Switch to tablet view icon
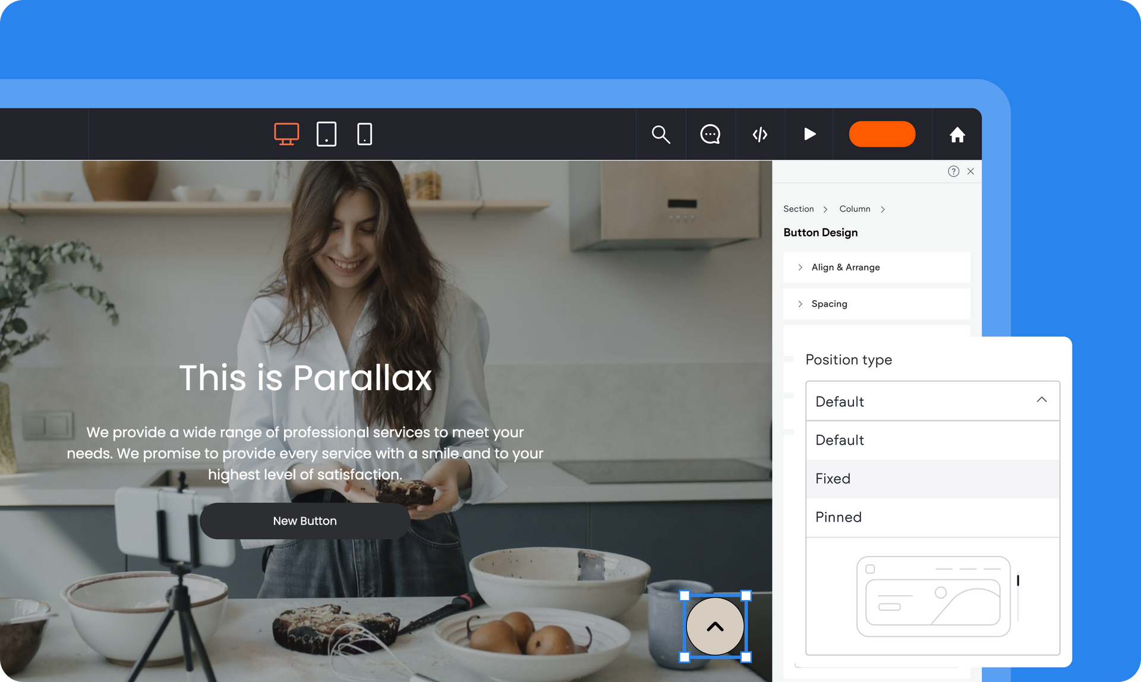This screenshot has width=1141, height=682. click(326, 133)
